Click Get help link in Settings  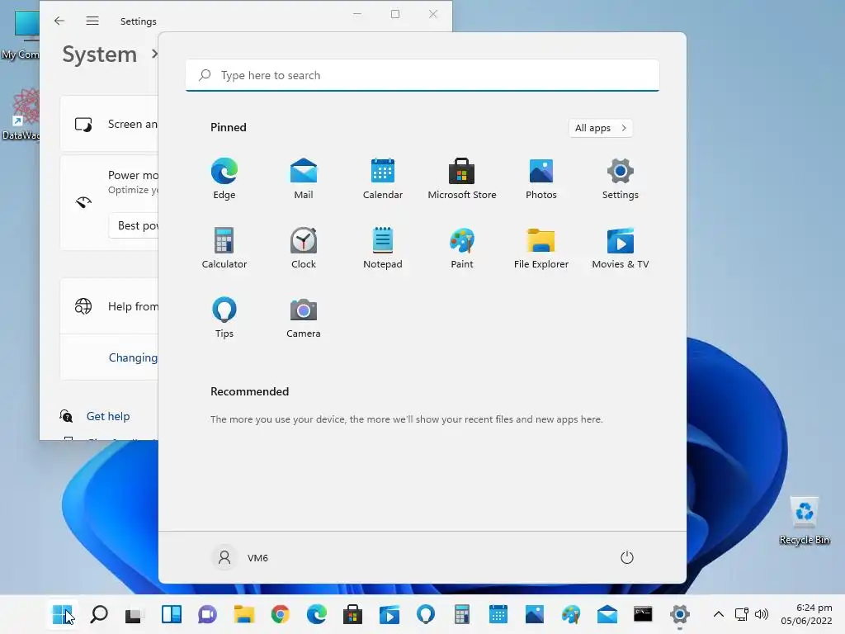(108, 416)
